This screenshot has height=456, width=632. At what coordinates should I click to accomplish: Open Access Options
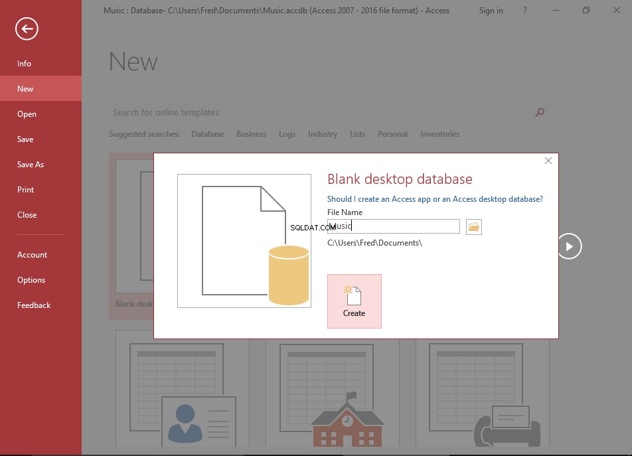pyautogui.click(x=31, y=280)
